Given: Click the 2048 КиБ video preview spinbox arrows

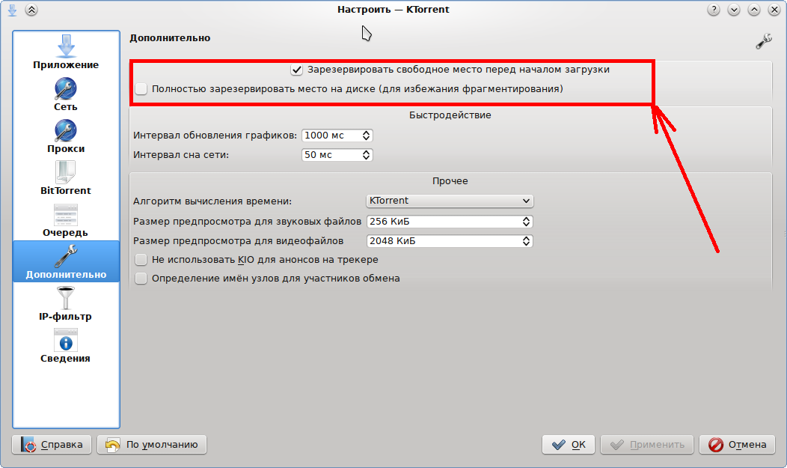Looking at the screenshot, I should click(x=526, y=241).
